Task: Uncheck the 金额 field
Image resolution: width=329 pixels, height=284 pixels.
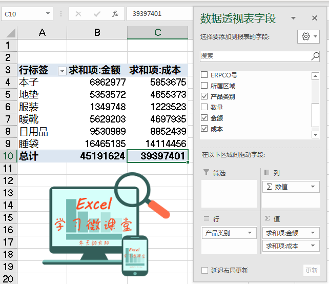Action: [x=204, y=117]
